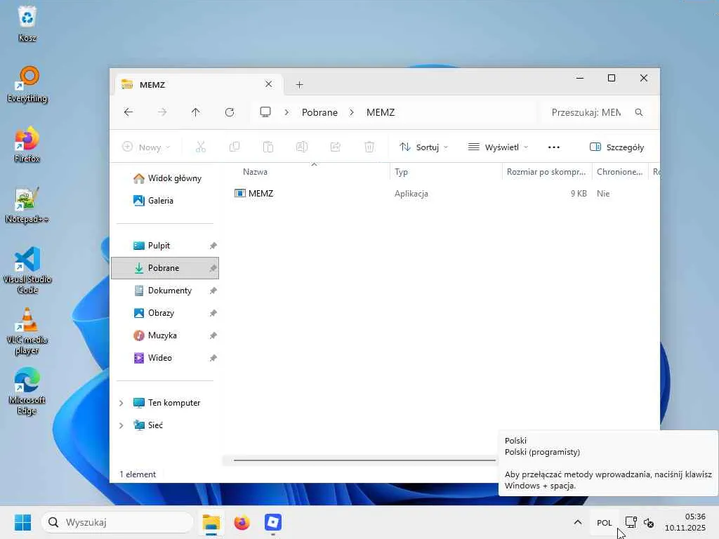Unpin Obrazy using its pin icon
The height and width of the screenshot is (539, 719).
(x=213, y=313)
